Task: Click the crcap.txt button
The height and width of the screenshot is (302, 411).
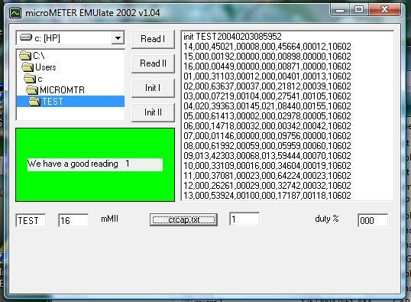Action: 184,219
